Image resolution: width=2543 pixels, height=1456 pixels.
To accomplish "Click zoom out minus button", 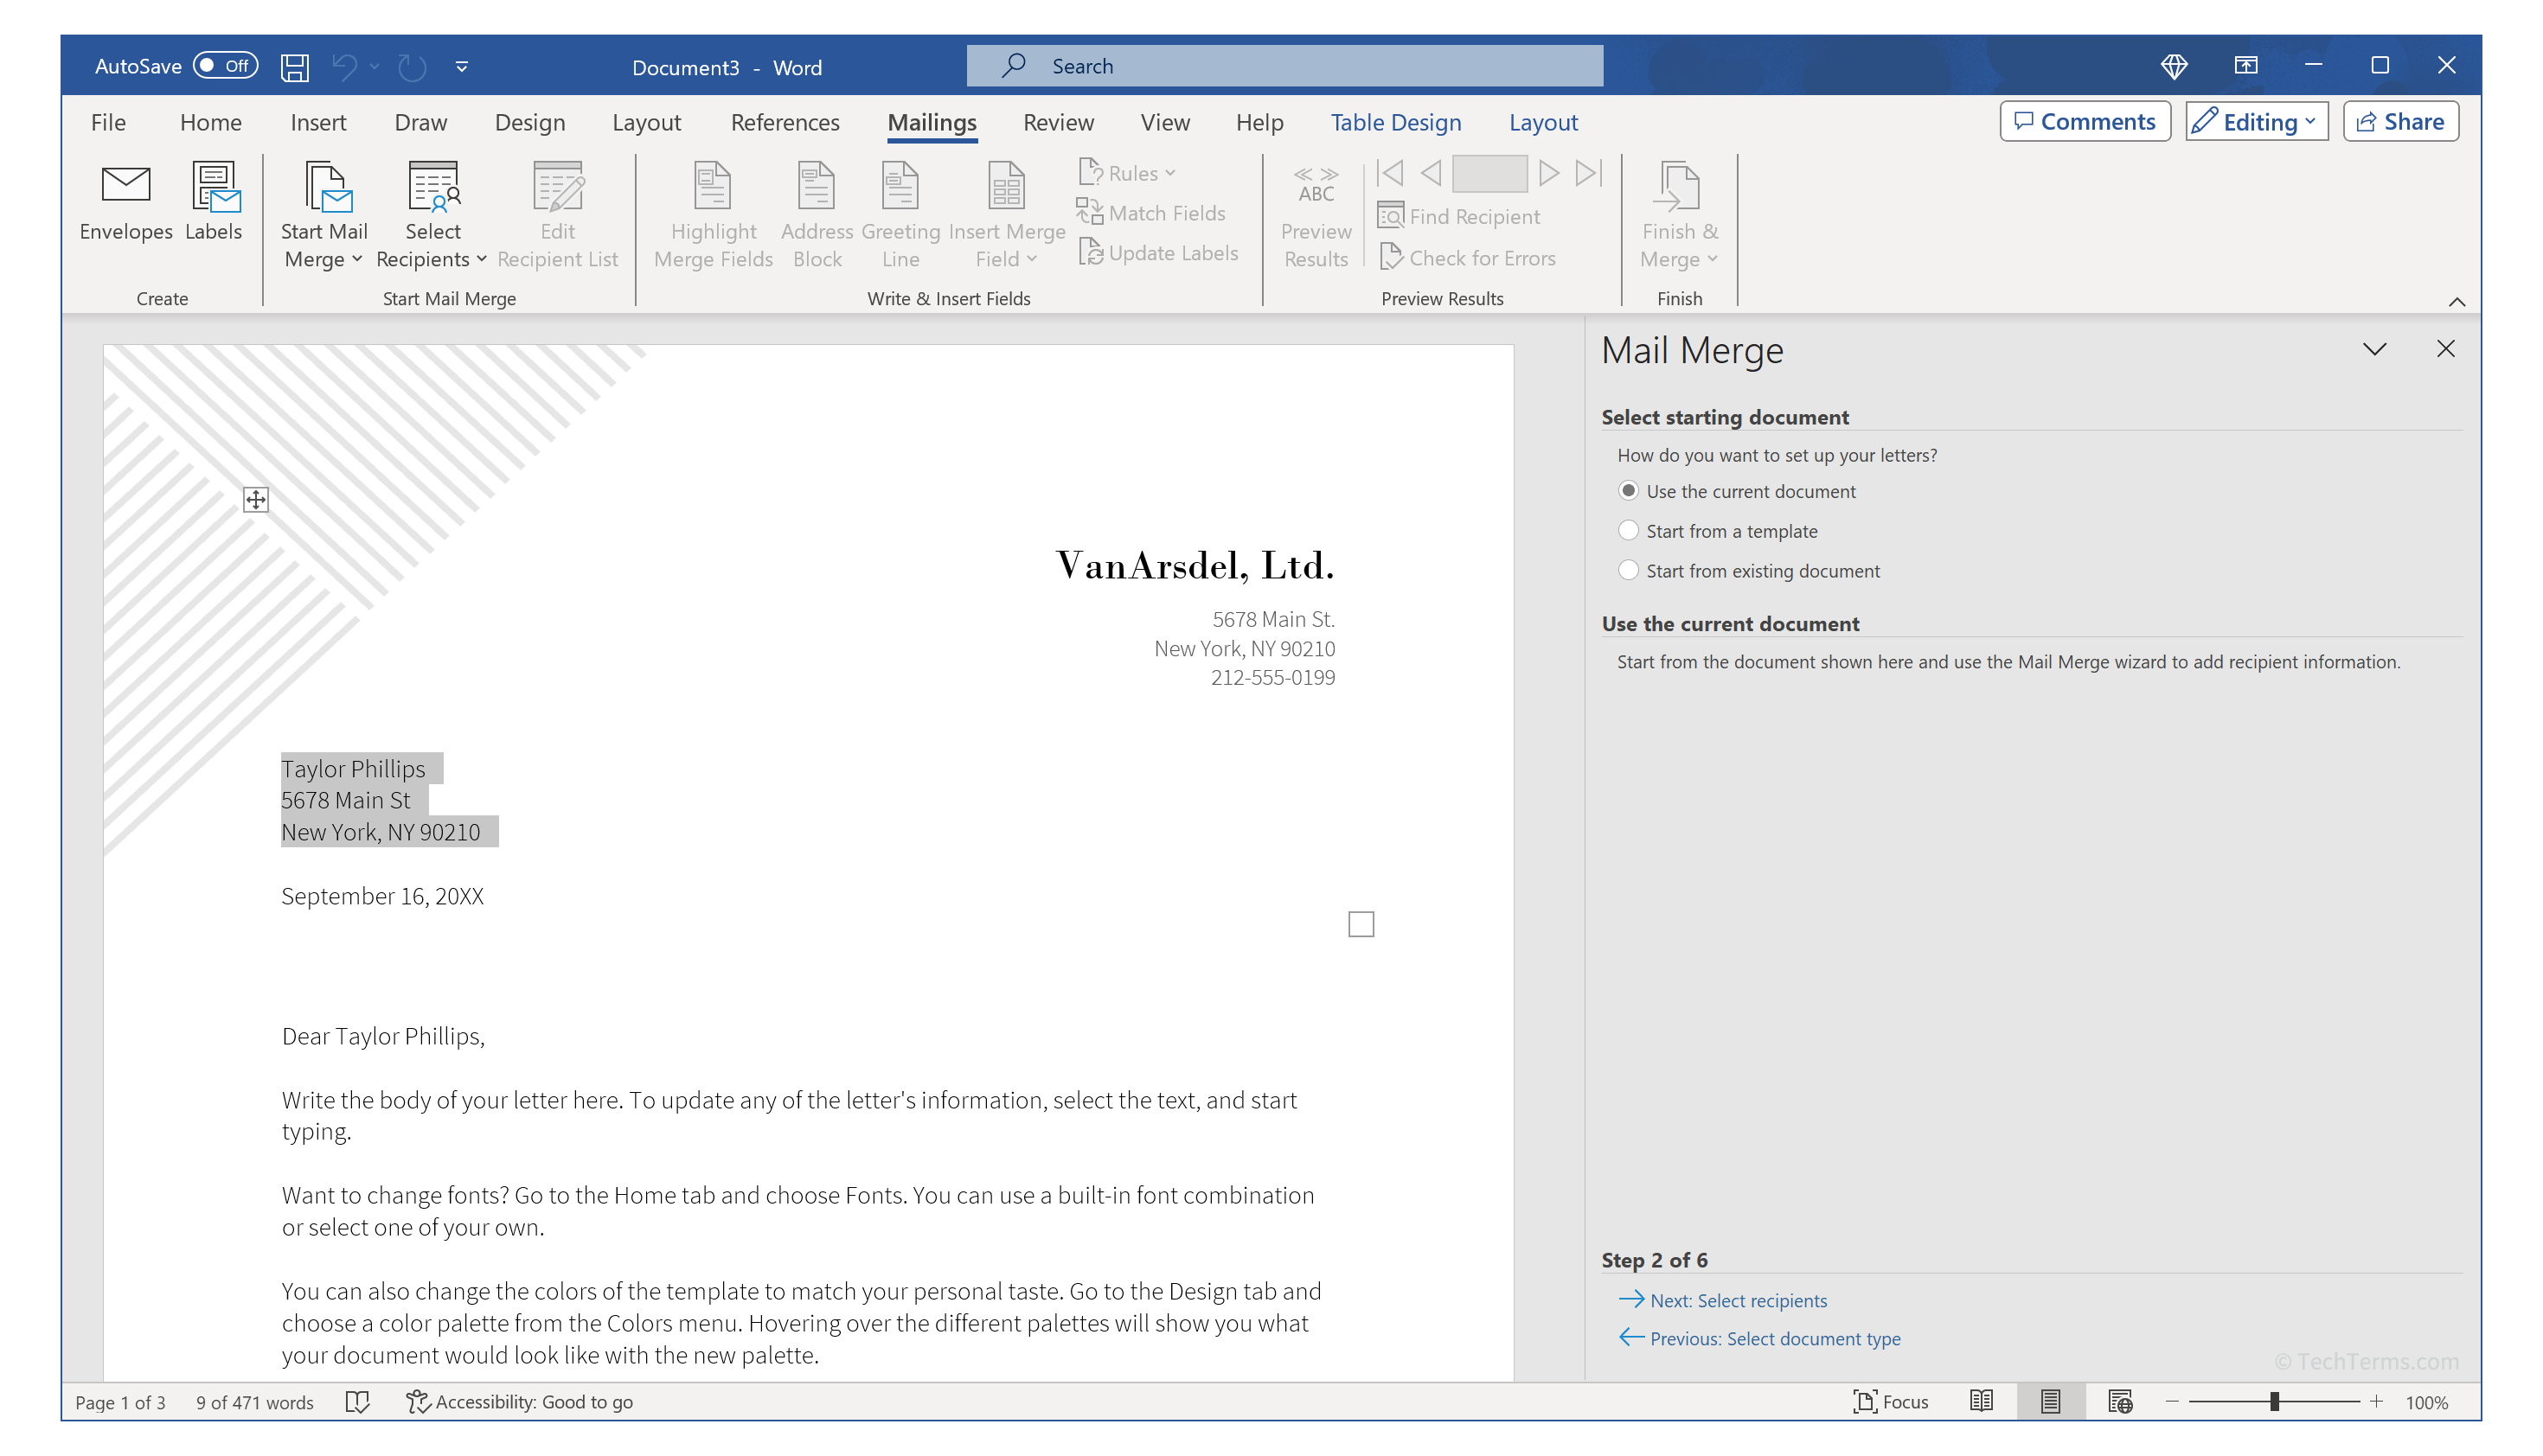I will [2172, 1402].
